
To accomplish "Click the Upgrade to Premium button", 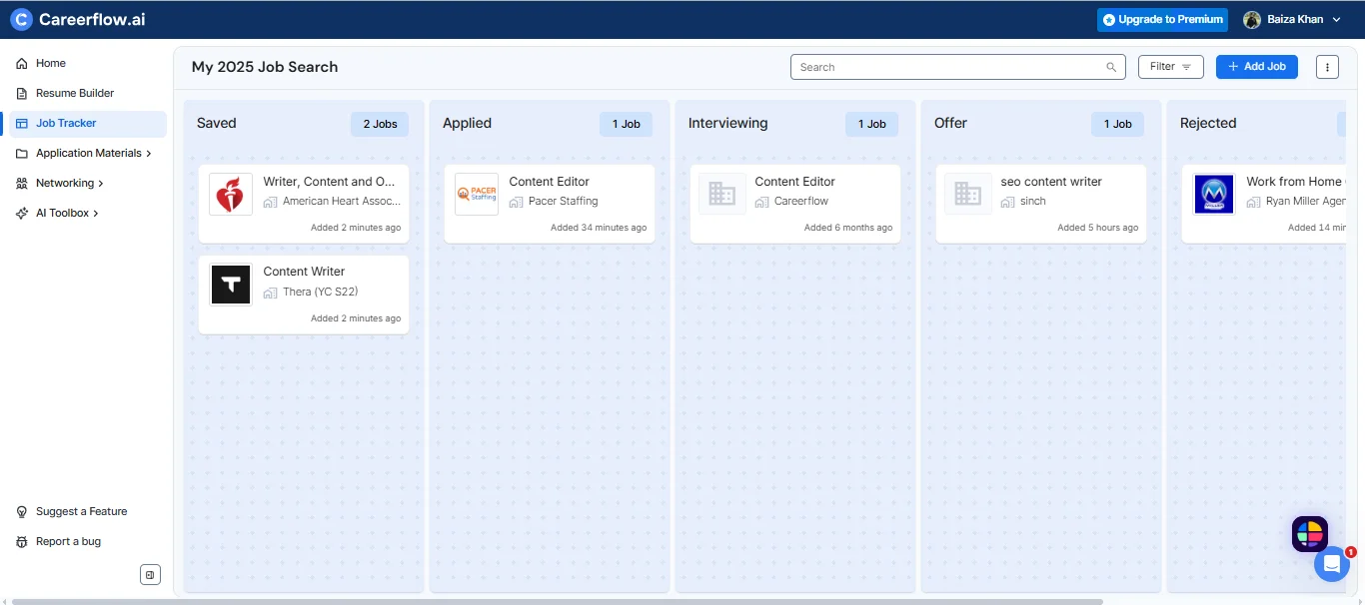I will [x=1162, y=19].
